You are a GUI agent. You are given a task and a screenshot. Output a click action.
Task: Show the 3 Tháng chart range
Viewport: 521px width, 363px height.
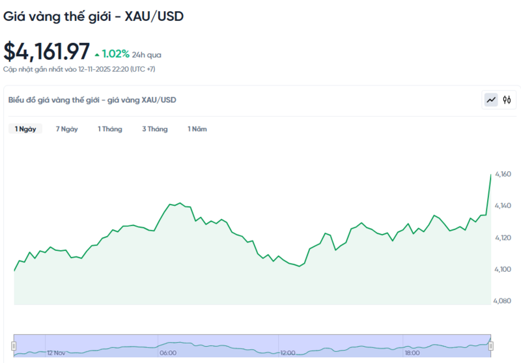tap(155, 129)
